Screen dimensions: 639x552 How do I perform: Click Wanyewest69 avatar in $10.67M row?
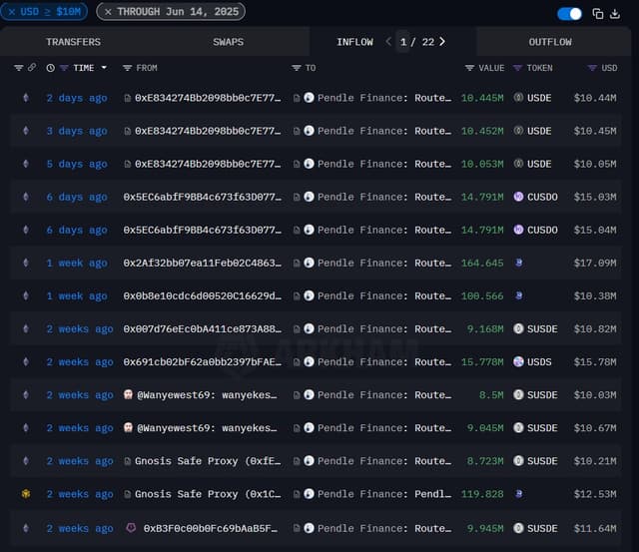128,427
